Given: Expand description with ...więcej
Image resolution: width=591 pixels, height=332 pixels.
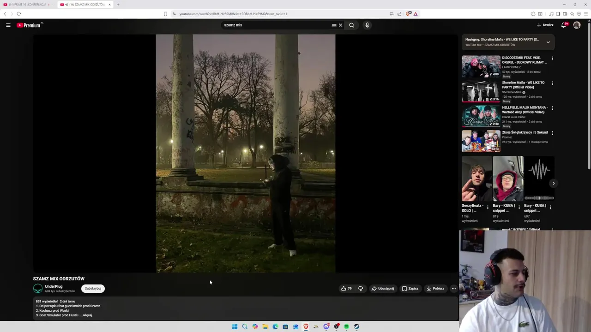Looking at the screenshot, I should [87, 315].
